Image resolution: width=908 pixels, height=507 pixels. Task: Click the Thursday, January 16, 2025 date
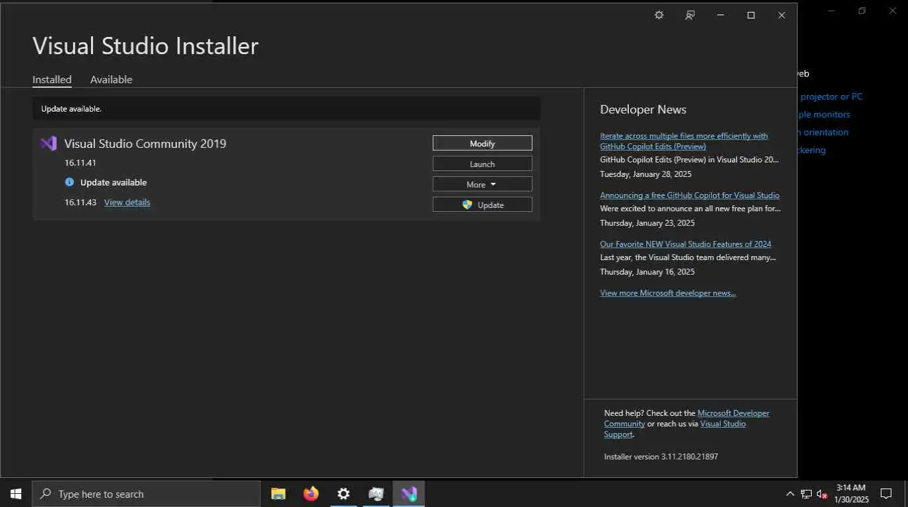coord(647,272)
